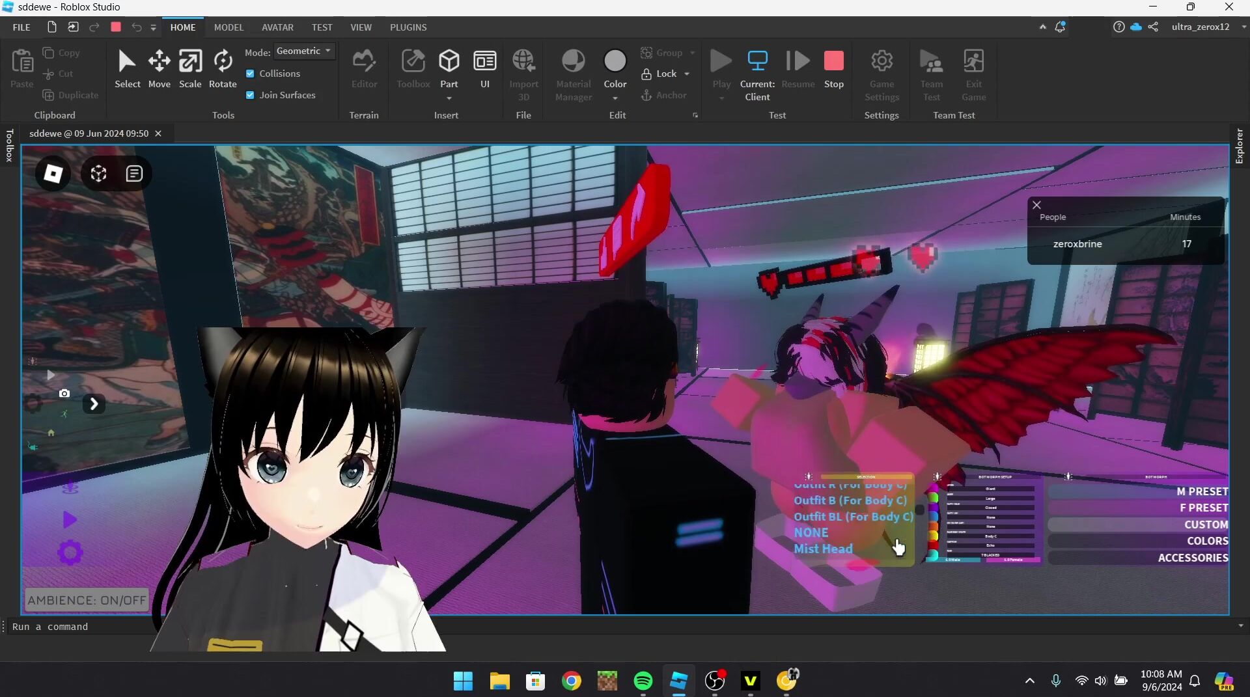1250x697 pixels.
Task: Open Game Settings
Action: (x=882, y=75)
